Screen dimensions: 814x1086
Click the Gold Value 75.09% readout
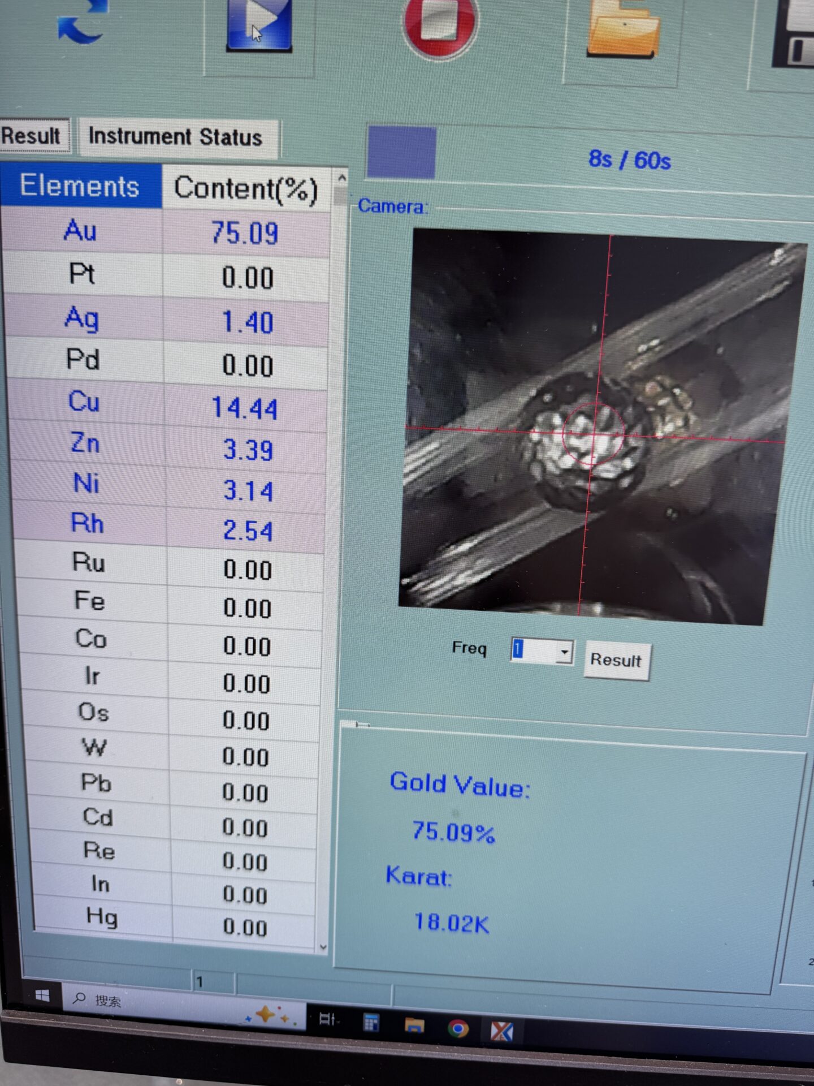tap(453, 832)
